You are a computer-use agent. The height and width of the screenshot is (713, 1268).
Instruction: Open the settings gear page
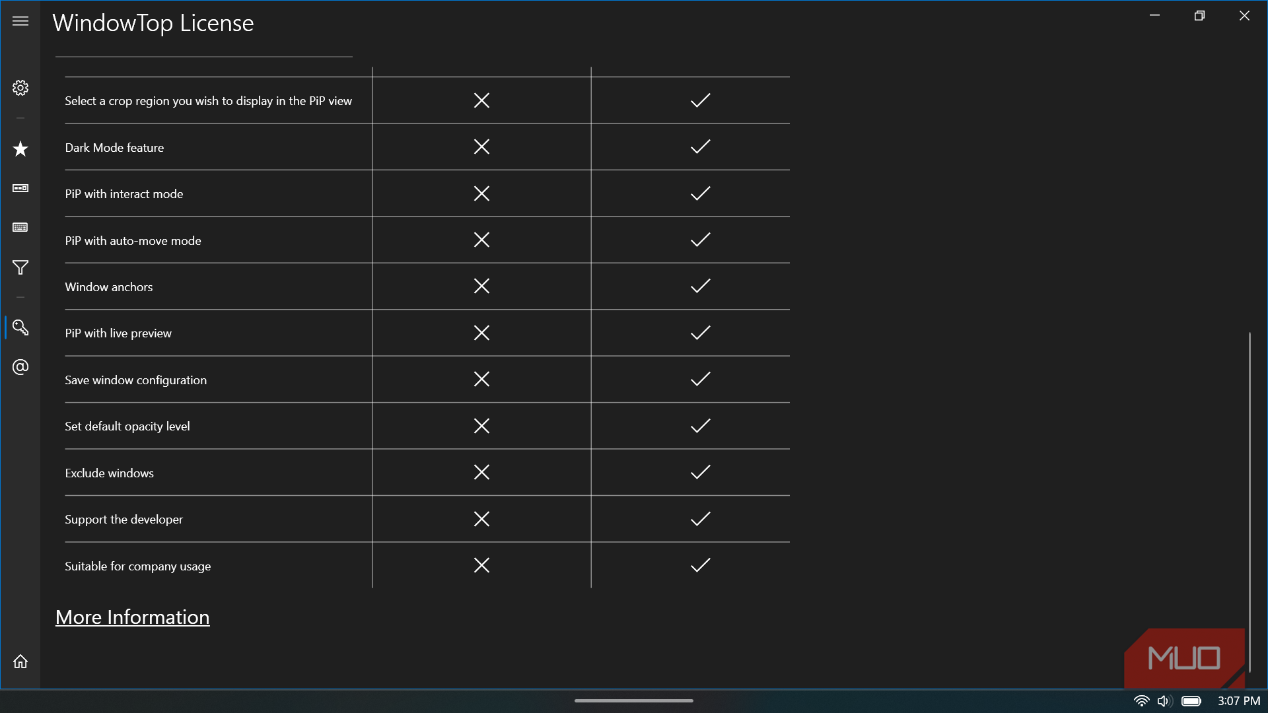tap(20, 88)
